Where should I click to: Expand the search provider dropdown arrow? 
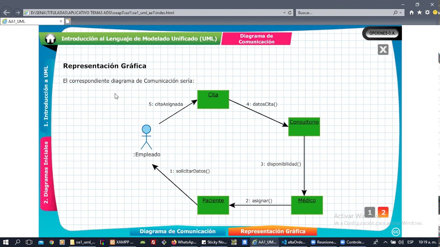point(400,13)
